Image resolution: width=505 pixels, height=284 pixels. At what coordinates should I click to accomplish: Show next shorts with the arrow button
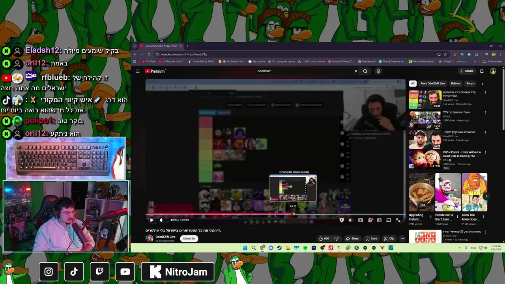pos(486,196)
